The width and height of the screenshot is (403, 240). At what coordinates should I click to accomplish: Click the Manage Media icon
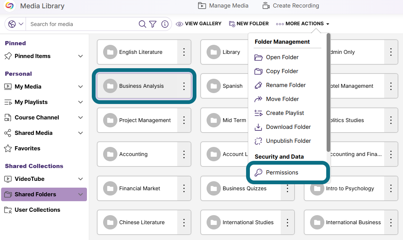[202, 6]
